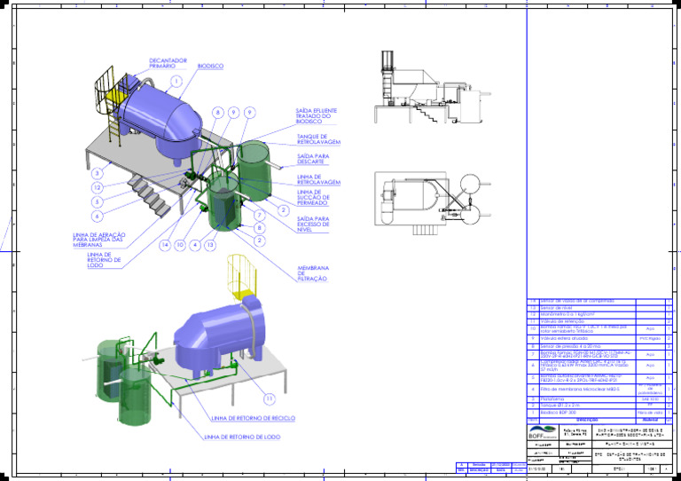Click item balloon number 5
Image resolution: width=681 pixels, height=481 pixels.
click(x=98, y=201)
